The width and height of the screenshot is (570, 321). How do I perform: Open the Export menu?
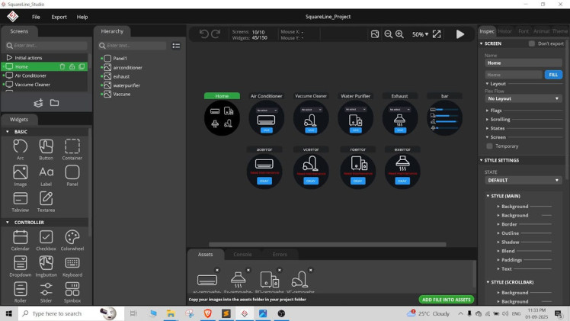coord(59,17)
